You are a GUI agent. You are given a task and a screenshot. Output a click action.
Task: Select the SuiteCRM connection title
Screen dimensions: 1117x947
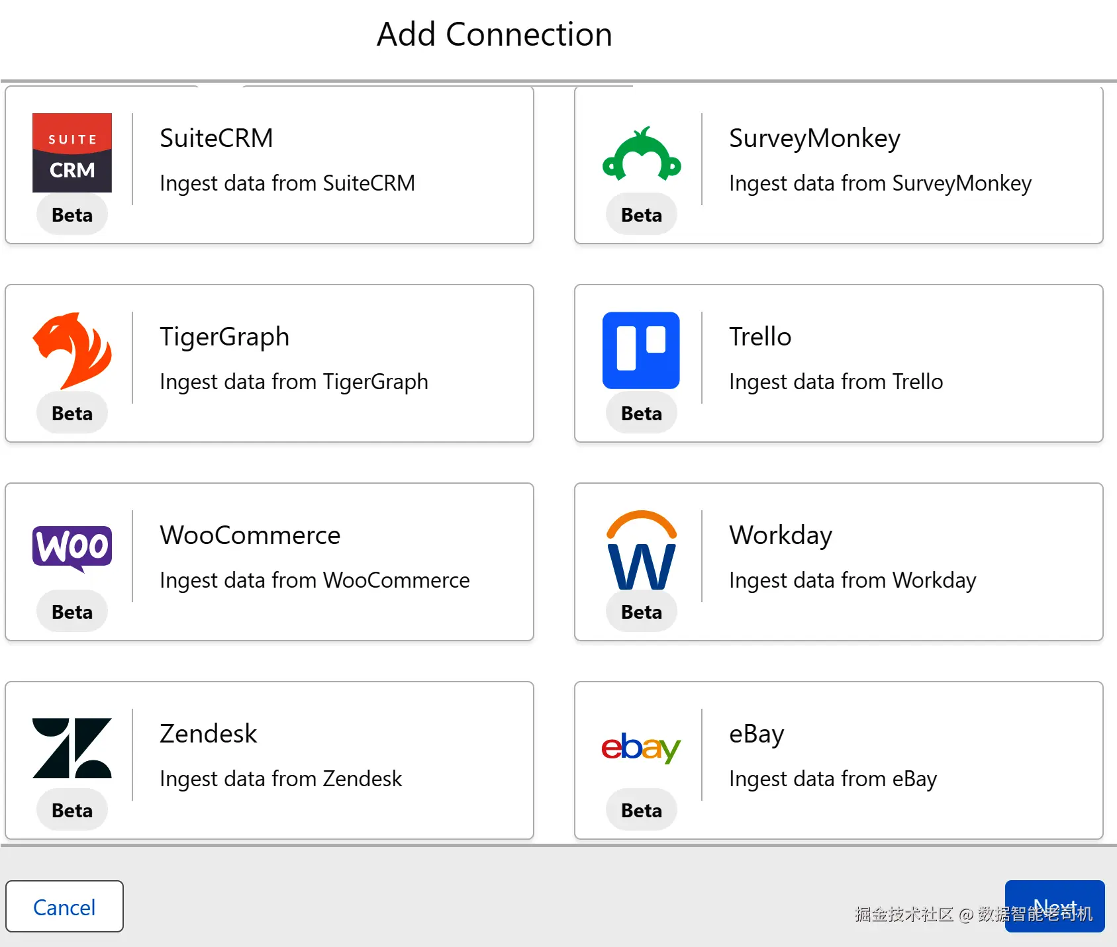click(217, 138)
